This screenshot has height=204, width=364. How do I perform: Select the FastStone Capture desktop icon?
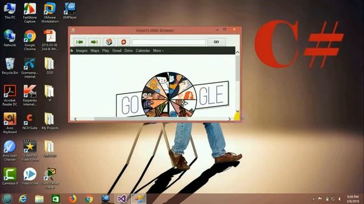coord(30,12)
